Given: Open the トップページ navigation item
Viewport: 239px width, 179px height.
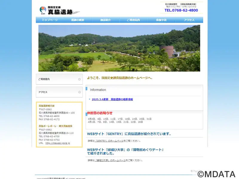Looking at the screenshot, I should (50, 20).
